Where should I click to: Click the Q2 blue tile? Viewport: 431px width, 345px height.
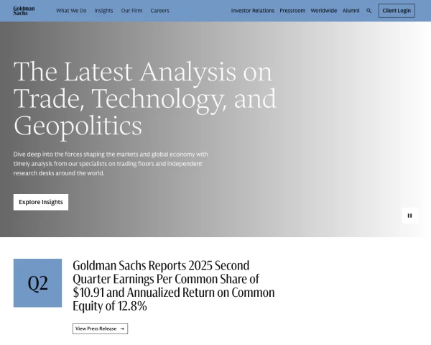tap(37, 282)
